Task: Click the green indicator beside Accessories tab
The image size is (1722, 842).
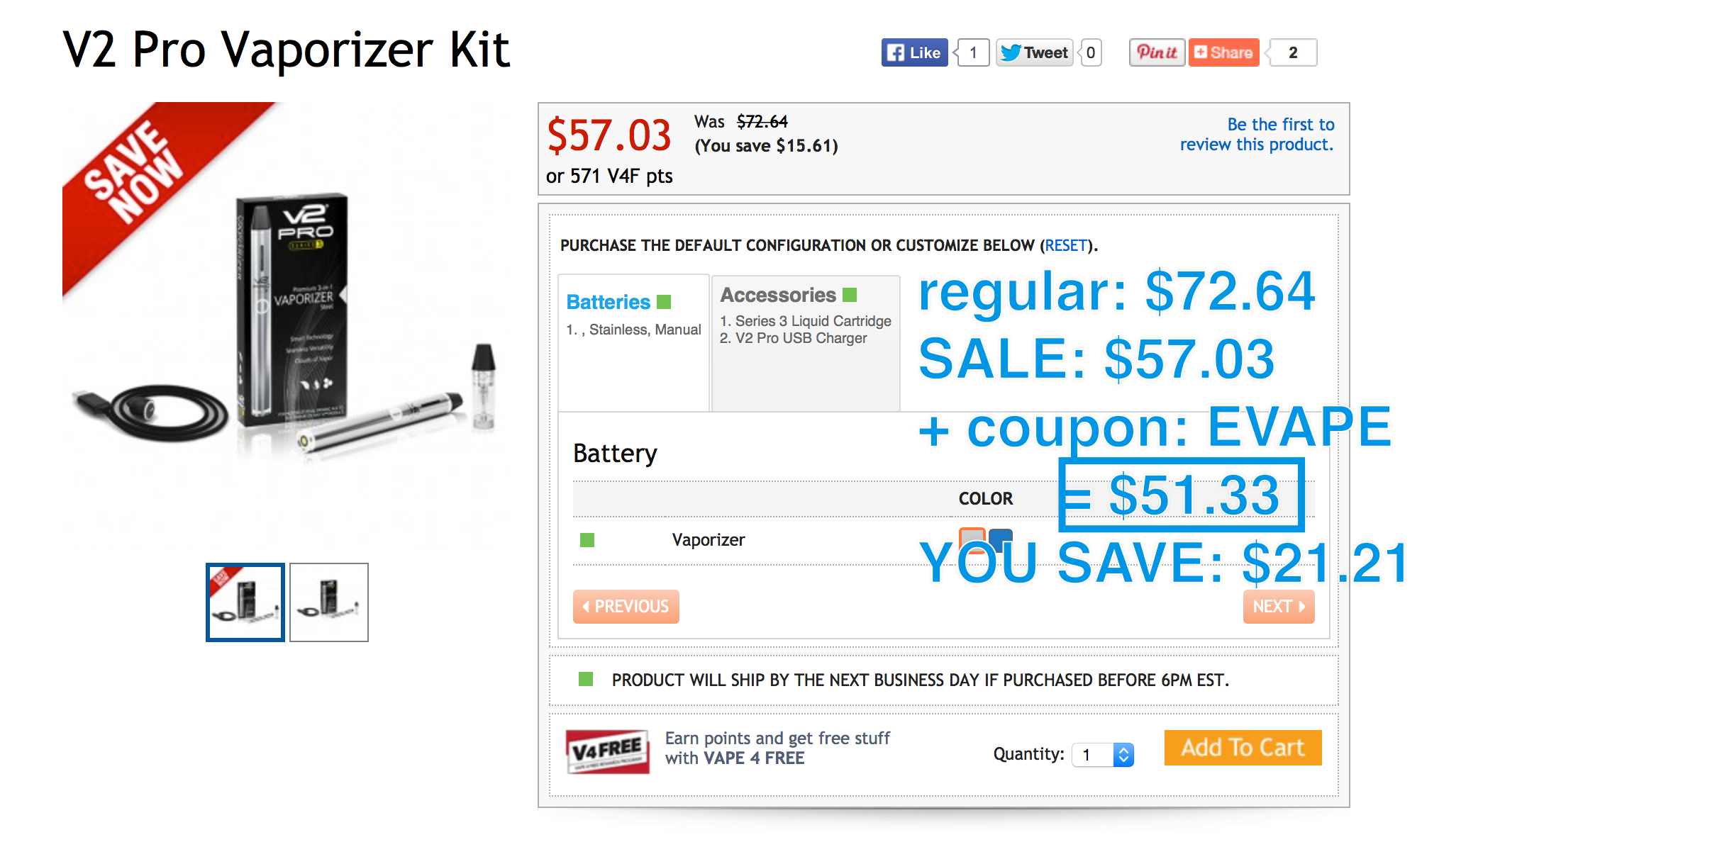Action: (850, 295)
